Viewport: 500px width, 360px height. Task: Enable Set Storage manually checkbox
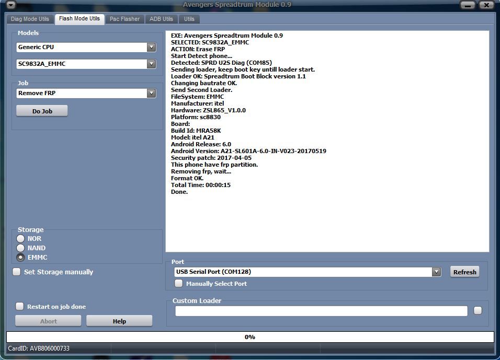tap(17, 272)
